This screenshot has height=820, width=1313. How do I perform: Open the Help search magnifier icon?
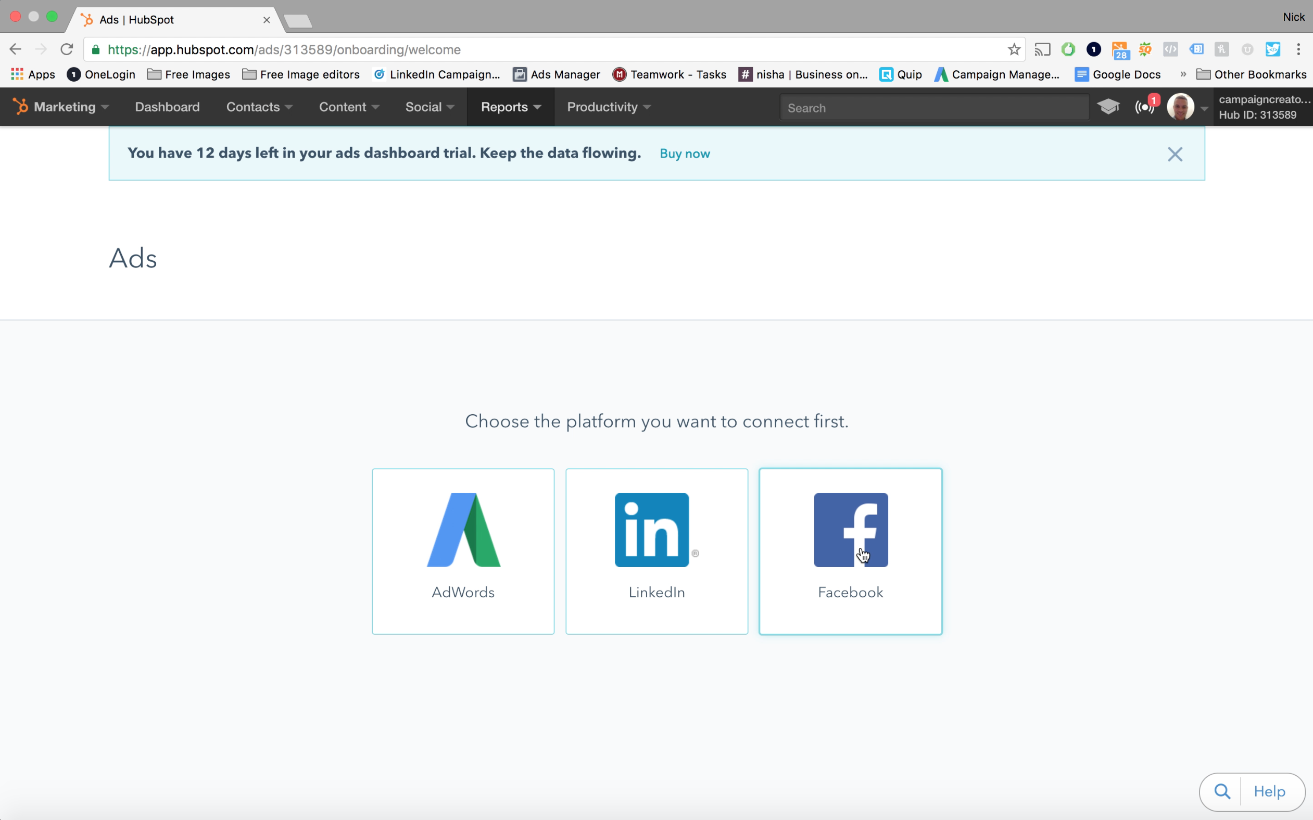[x=1221, y=791]
